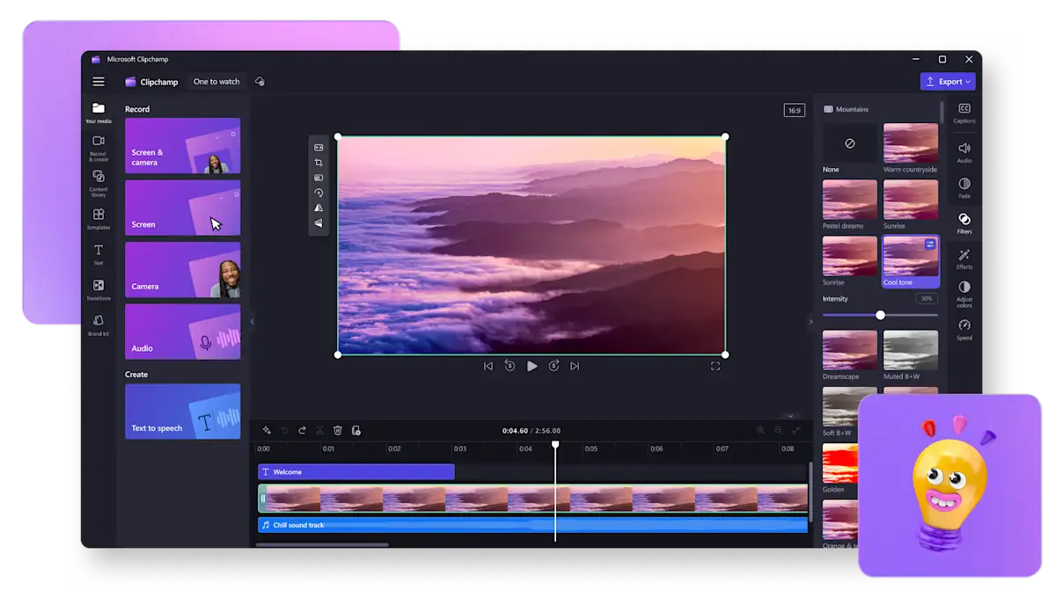The height and width of the screenshot is (598, 1056).
Task: Apply the Muted B+W filter
Action: click(x=910, y=350)
